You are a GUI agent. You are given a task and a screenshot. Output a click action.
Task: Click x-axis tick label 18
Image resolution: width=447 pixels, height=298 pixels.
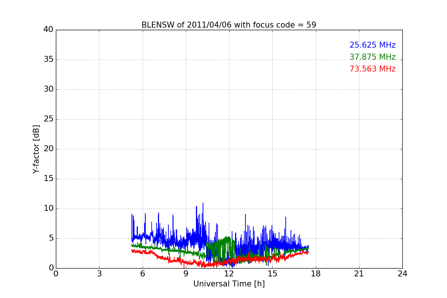[316, 274]
